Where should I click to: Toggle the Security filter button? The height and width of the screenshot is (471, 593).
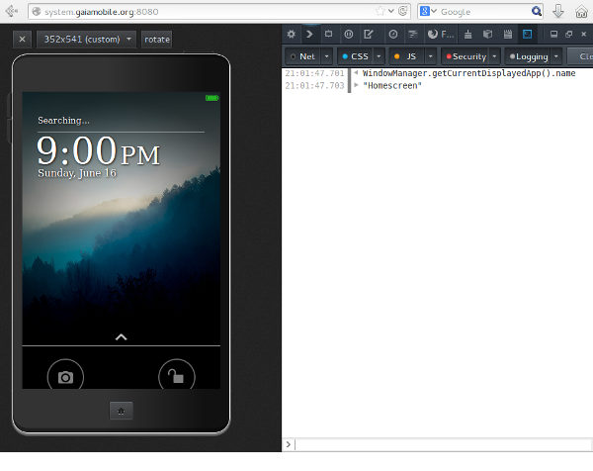(466, 56)
